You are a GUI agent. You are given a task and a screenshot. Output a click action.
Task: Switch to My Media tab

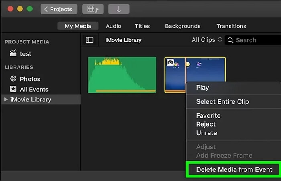[x=78, y=26]
